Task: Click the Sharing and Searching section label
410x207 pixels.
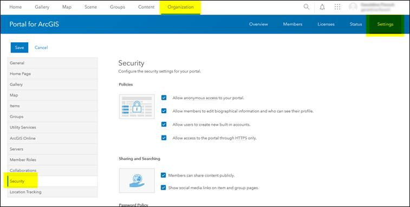Action: [139, 159]
